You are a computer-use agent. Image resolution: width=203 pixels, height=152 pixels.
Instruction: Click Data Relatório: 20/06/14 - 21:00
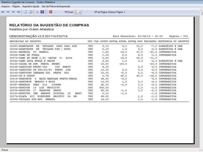[138, 36]
